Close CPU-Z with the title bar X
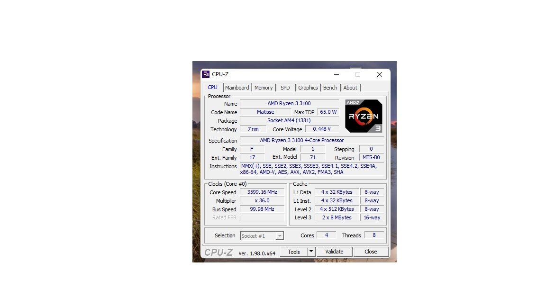This screenshot has width=546, height=307. coord(380,74)
